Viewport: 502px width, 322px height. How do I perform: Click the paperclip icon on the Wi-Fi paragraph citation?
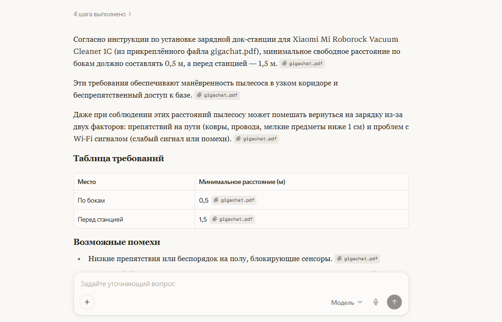pos(239,138)
